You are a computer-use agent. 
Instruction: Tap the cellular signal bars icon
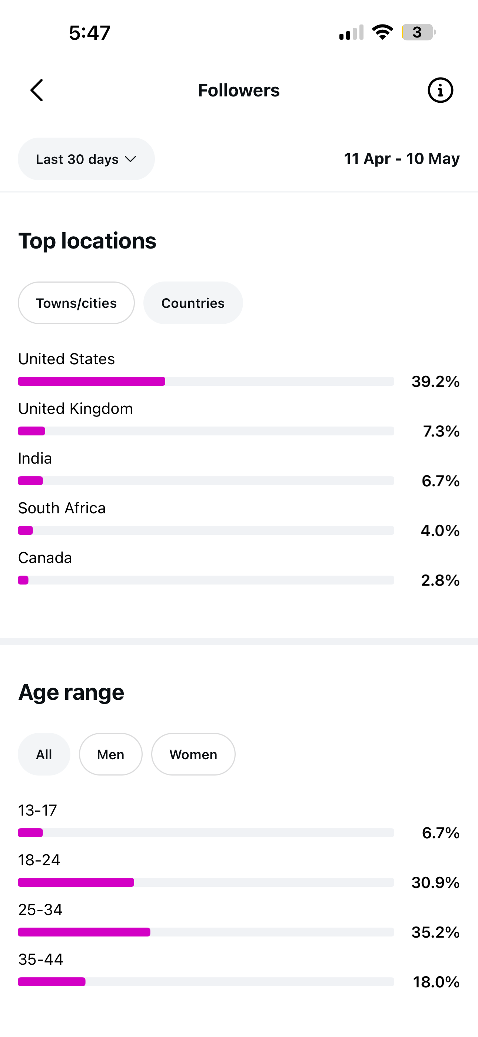(351, 32)
